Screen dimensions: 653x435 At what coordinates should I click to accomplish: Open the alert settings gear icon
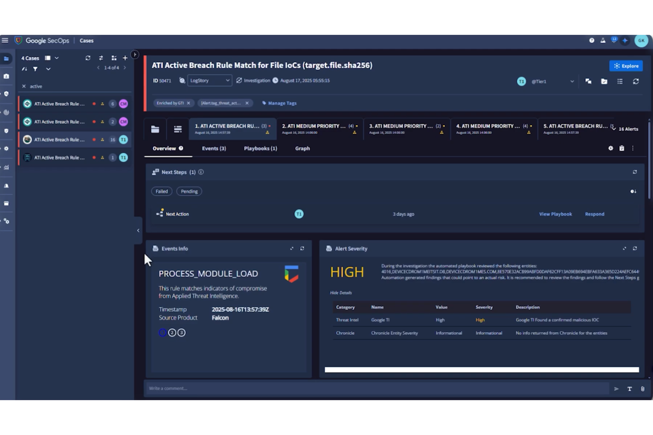point(610,149)
